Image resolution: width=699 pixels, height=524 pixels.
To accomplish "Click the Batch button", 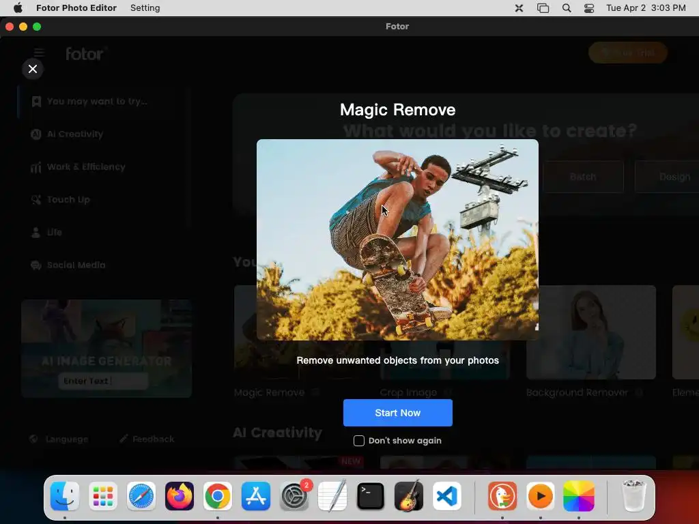I will click(x=583, y=177).
